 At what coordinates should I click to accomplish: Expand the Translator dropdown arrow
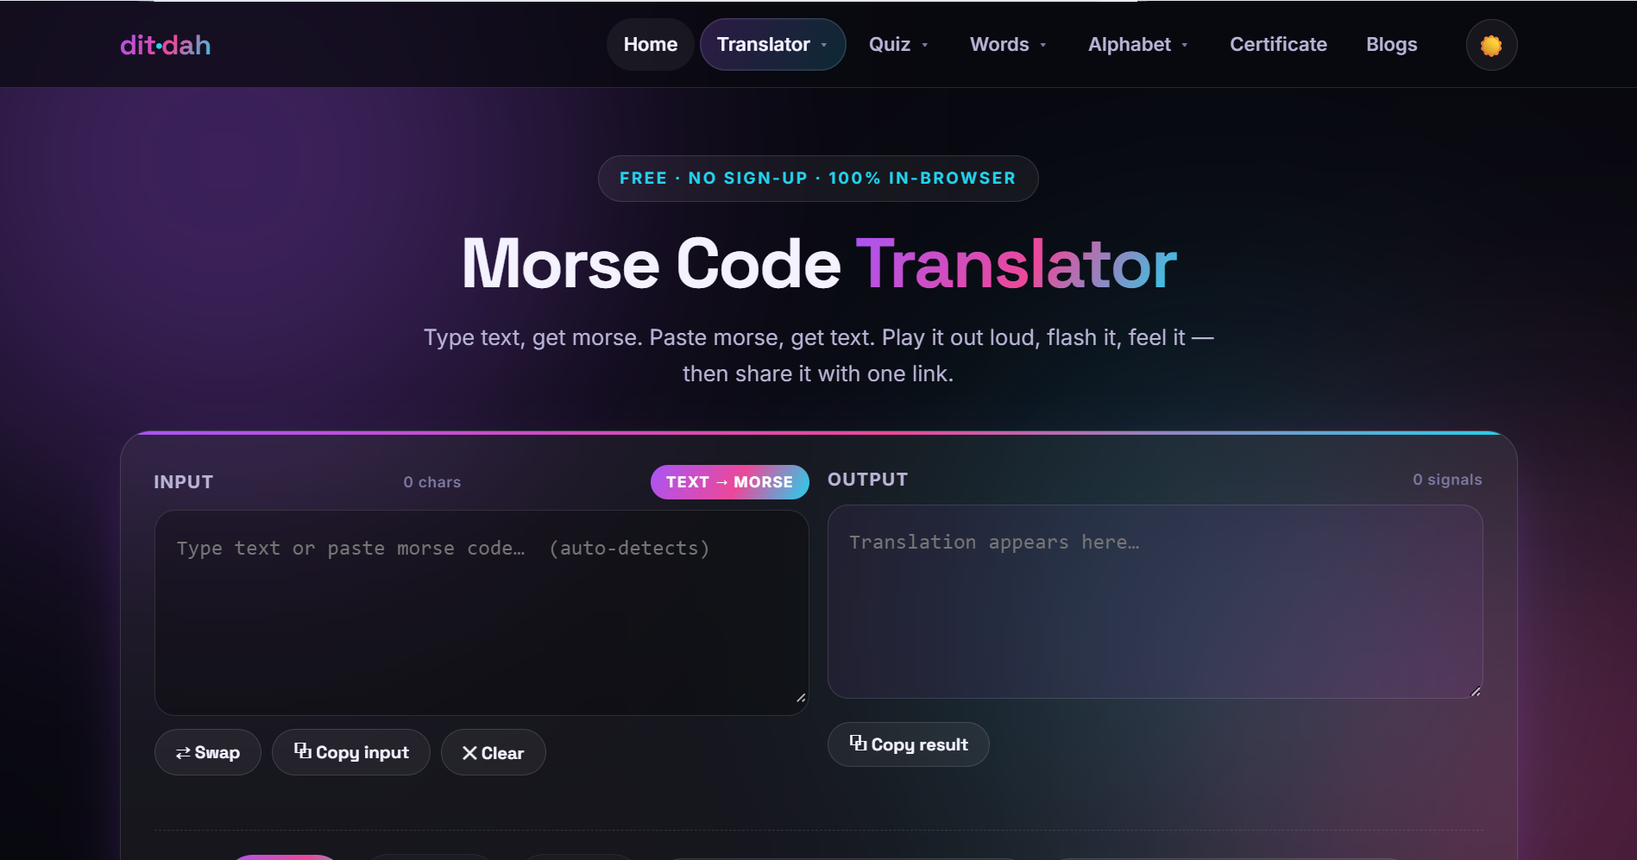824,45
